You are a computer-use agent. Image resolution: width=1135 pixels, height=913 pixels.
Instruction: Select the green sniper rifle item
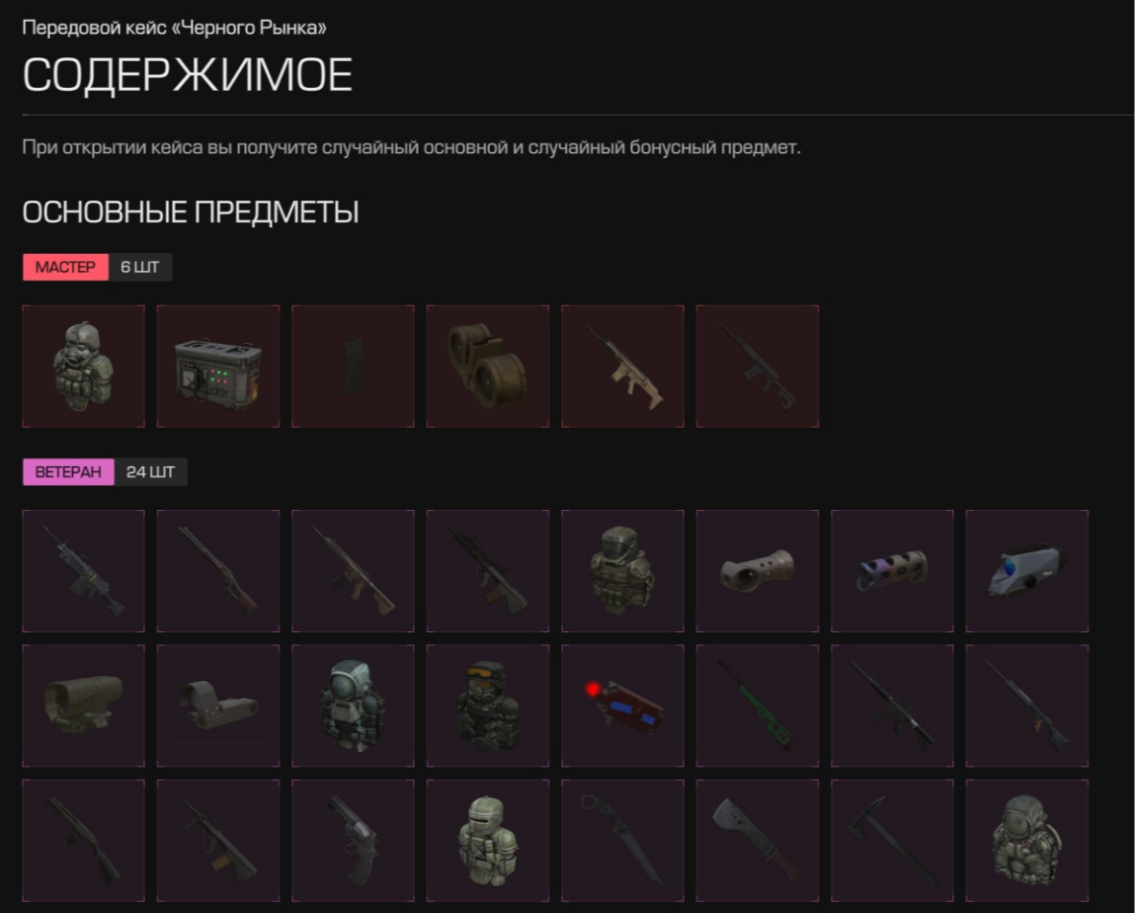point(758,705)
